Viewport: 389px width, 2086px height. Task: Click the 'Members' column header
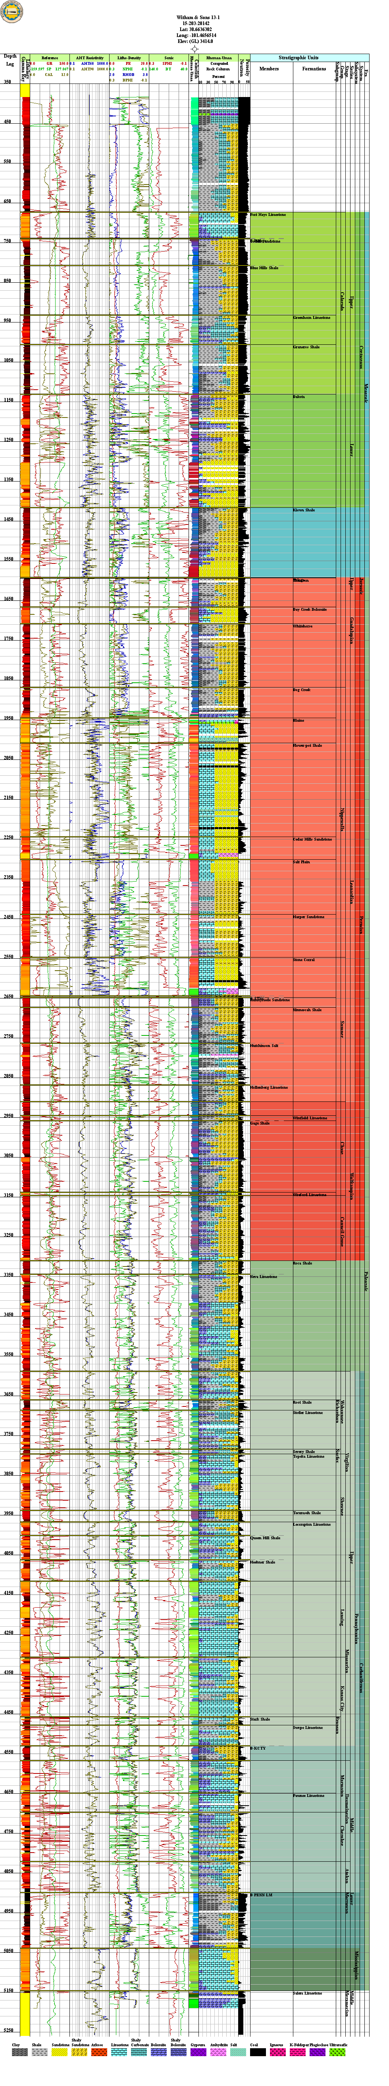coord(268,69)
